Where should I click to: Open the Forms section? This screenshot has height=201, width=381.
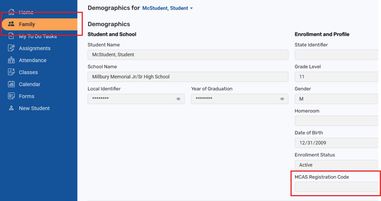pos(26,96)
